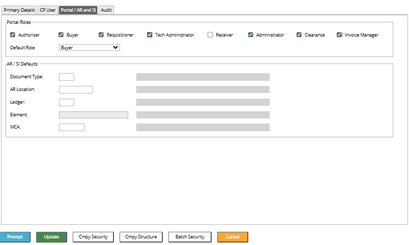Click the Prompt button
This screenshot has height=245, width=409.
pyautogui.click(x=15, y=237)
